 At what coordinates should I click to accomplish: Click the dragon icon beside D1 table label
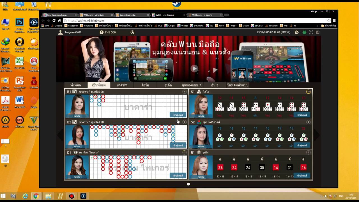coord(75,152)
